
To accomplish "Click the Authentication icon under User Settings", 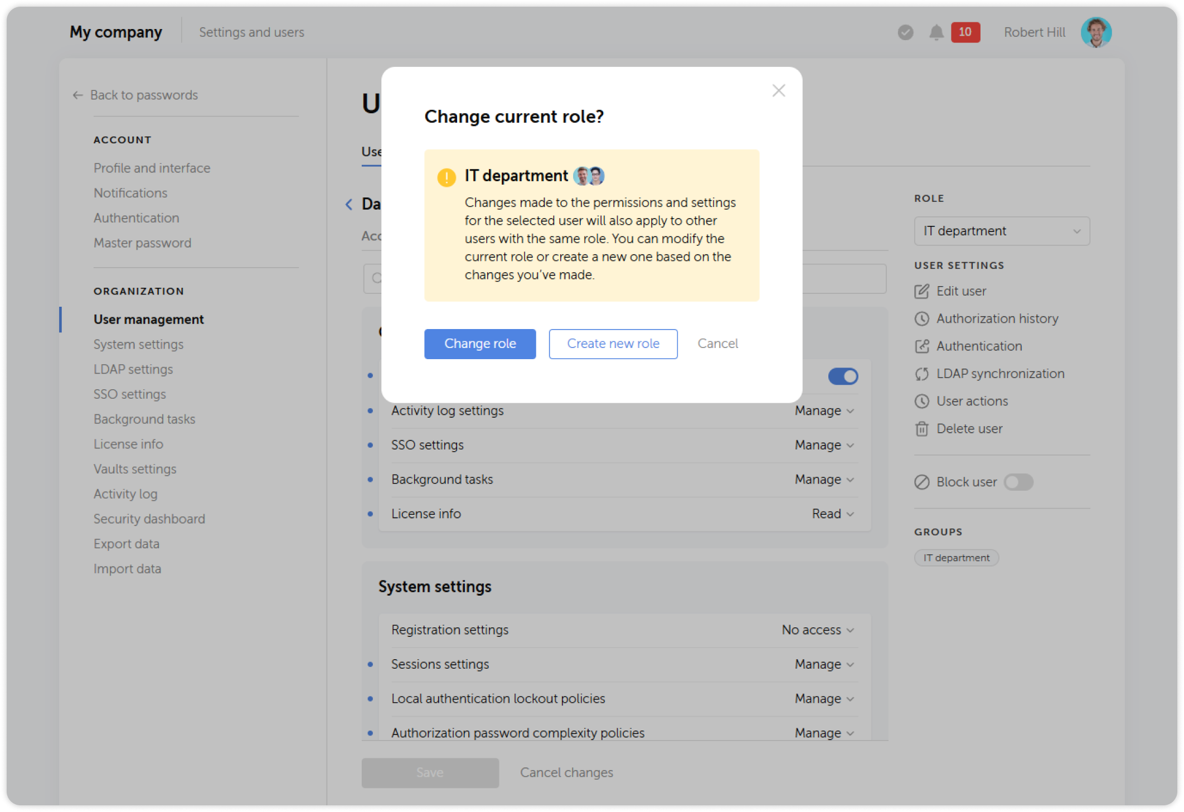I will click(x=922, y=346).
